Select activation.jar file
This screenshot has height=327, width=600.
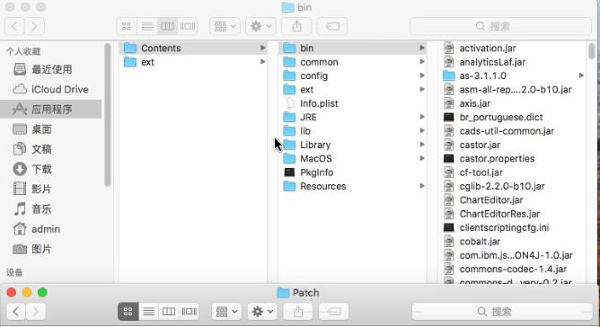pyautogui.click(x=513, y=48)
